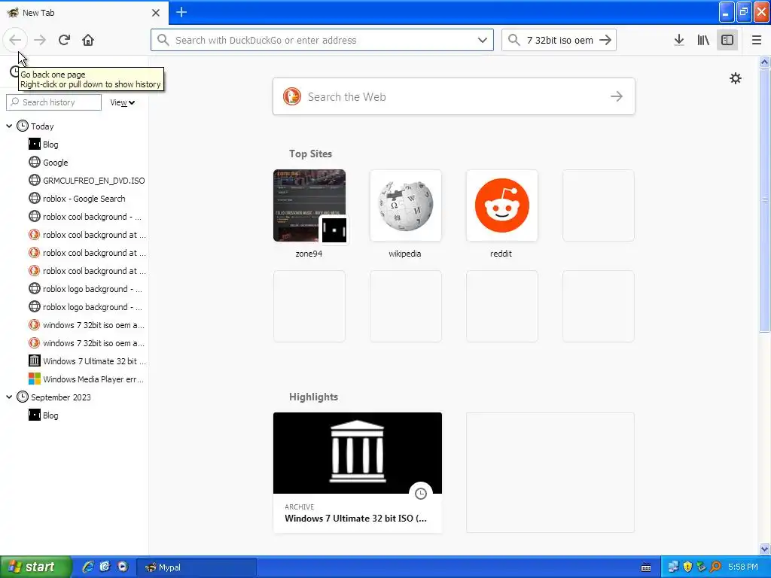Click the taskbar clock 5:58 PM

[x=743, y=567]
